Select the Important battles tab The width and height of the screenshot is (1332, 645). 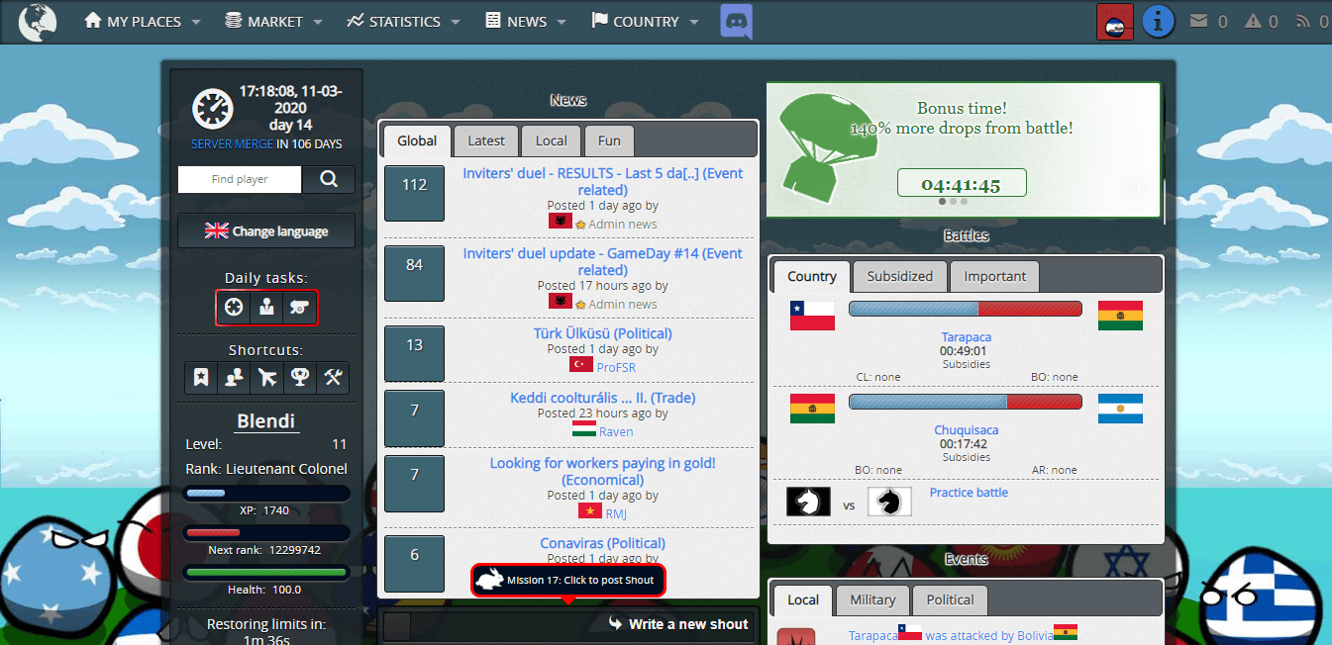995,276
